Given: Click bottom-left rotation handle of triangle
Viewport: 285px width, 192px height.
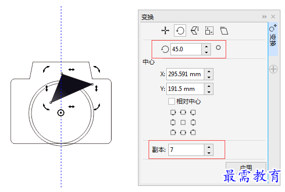Looking at the screenshot, I should click(x=46, y=107).
